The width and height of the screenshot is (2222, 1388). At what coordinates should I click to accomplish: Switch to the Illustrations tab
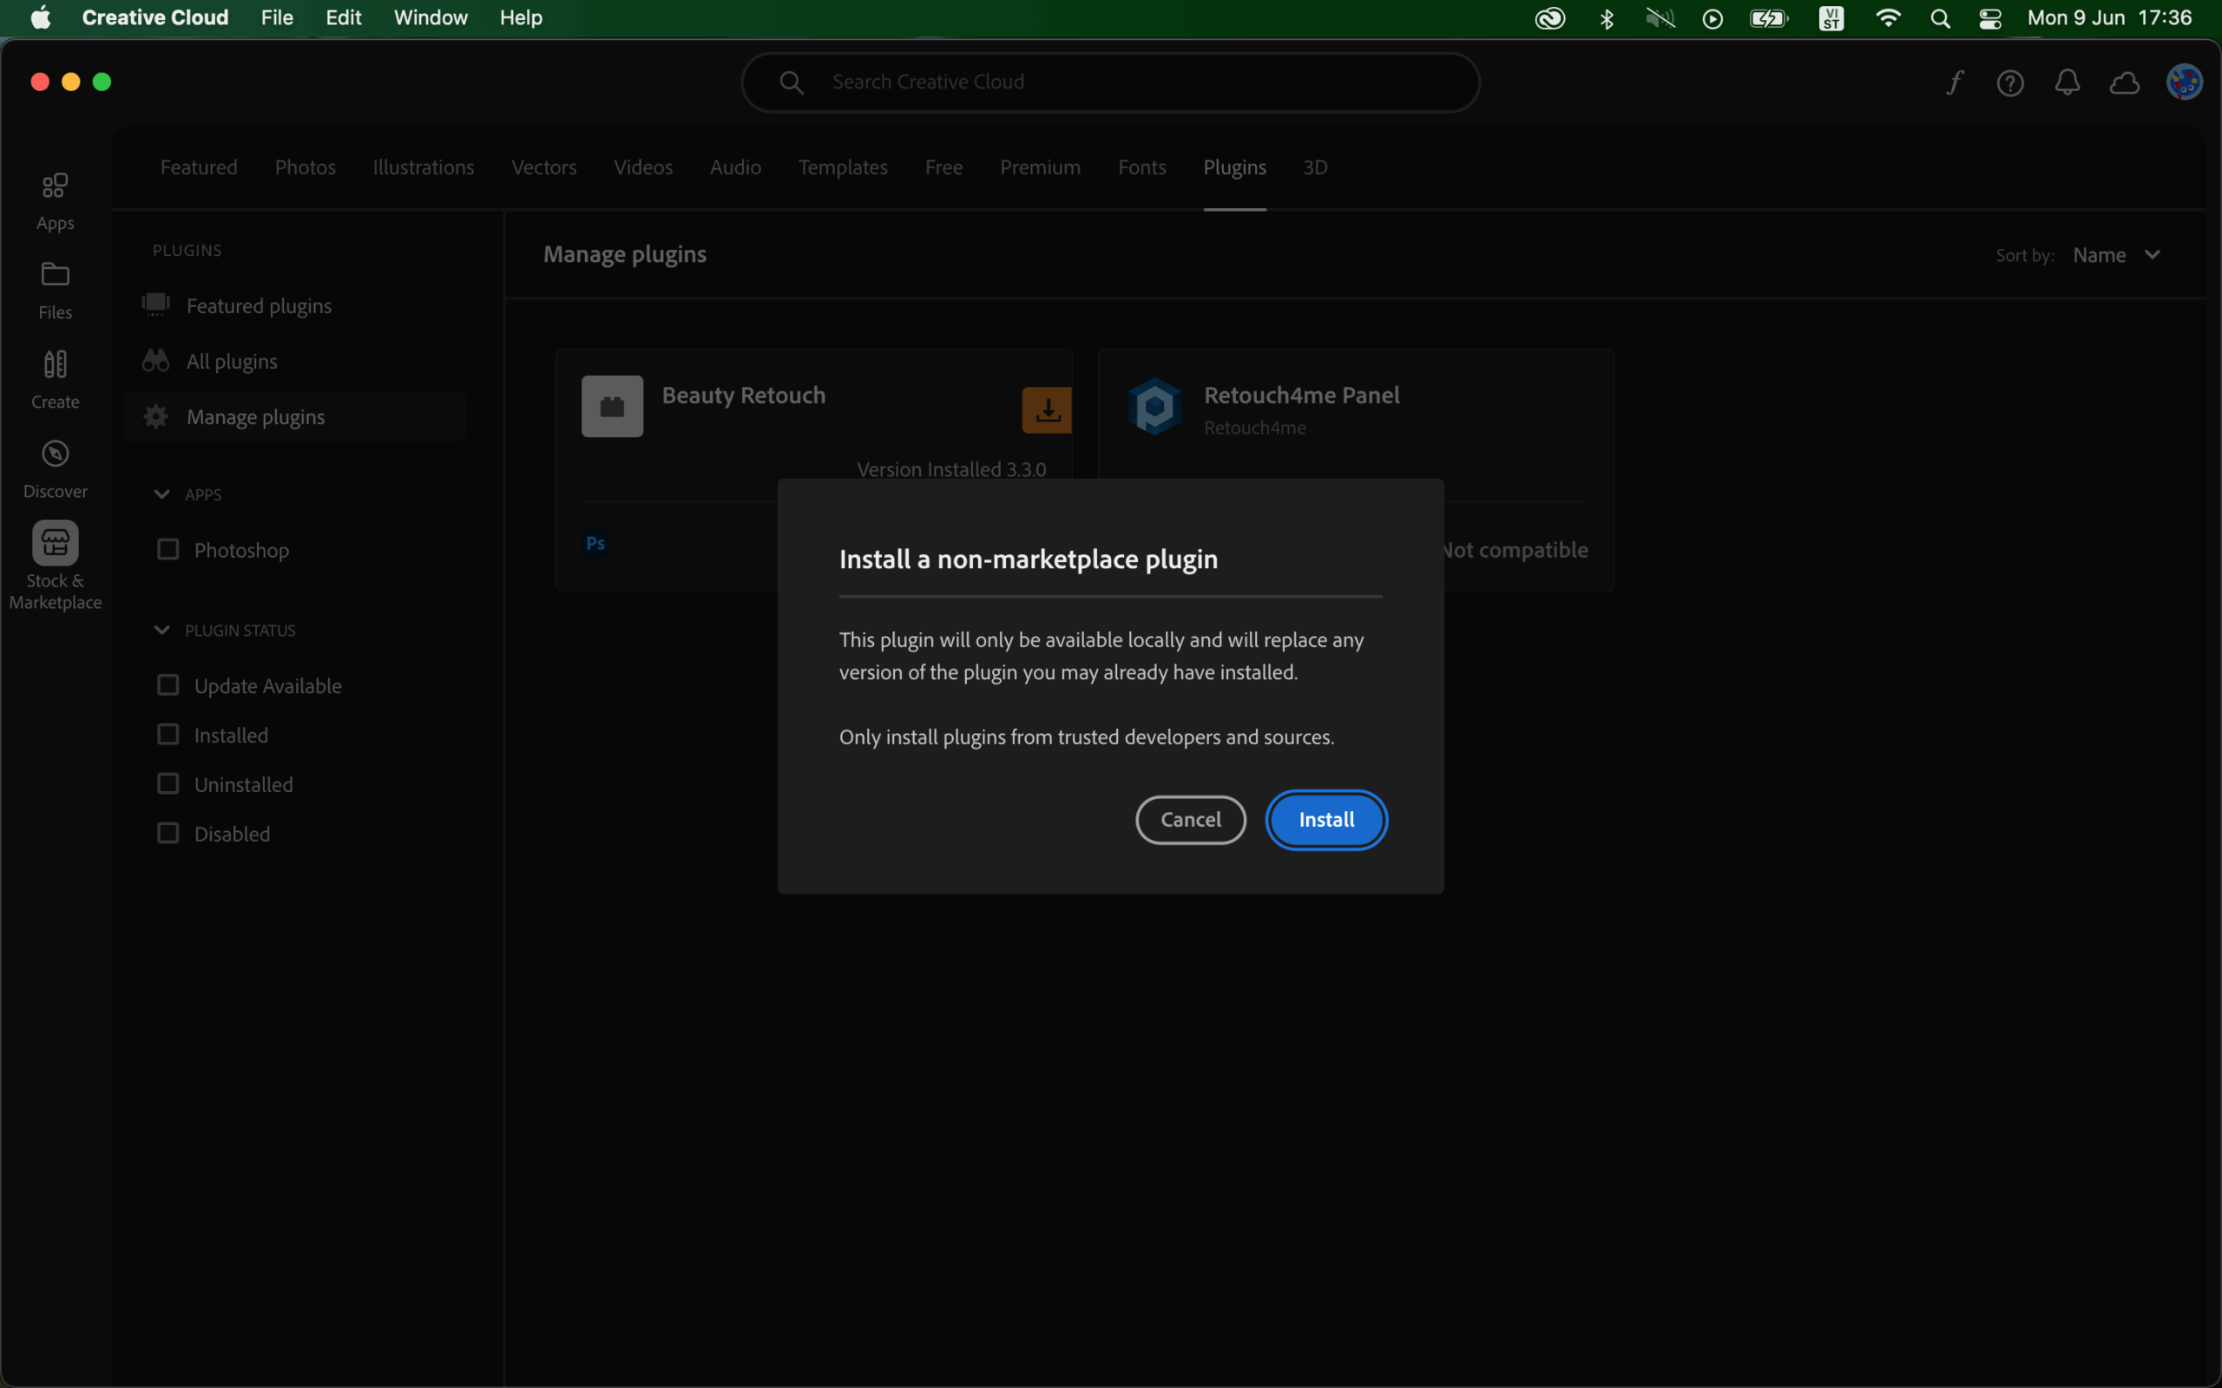coord(424,167)
